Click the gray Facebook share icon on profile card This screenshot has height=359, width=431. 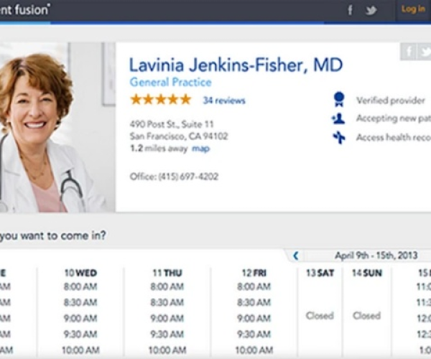click(x=408, y=52)
